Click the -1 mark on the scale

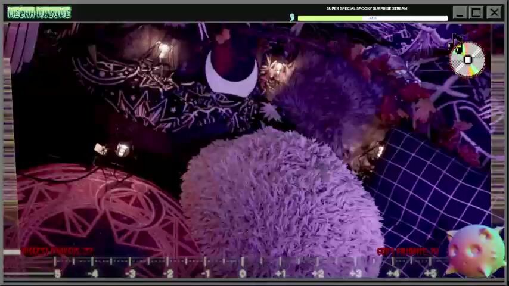click(206, 273)
